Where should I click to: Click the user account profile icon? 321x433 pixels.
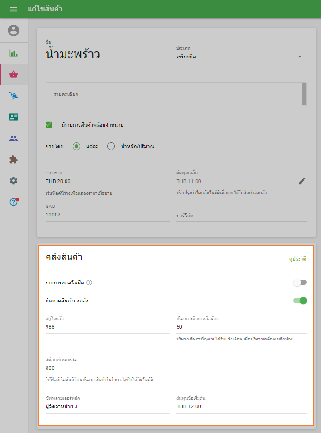[x=14, y=30]
